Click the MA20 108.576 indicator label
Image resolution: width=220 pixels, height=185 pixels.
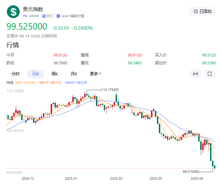click(x=76, y=82)
